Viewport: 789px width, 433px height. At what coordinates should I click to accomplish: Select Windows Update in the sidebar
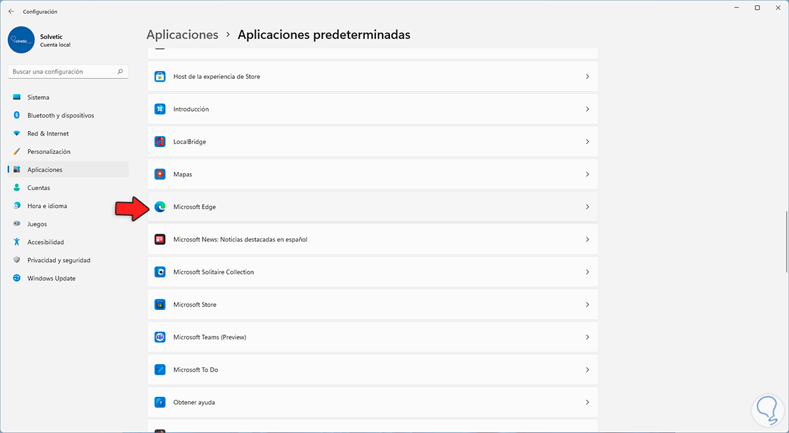tap(51, 278)
